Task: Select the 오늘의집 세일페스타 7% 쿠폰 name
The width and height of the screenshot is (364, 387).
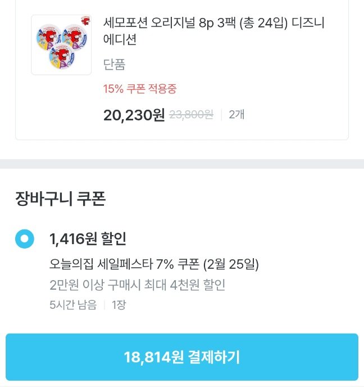Action: click(125, 264)
